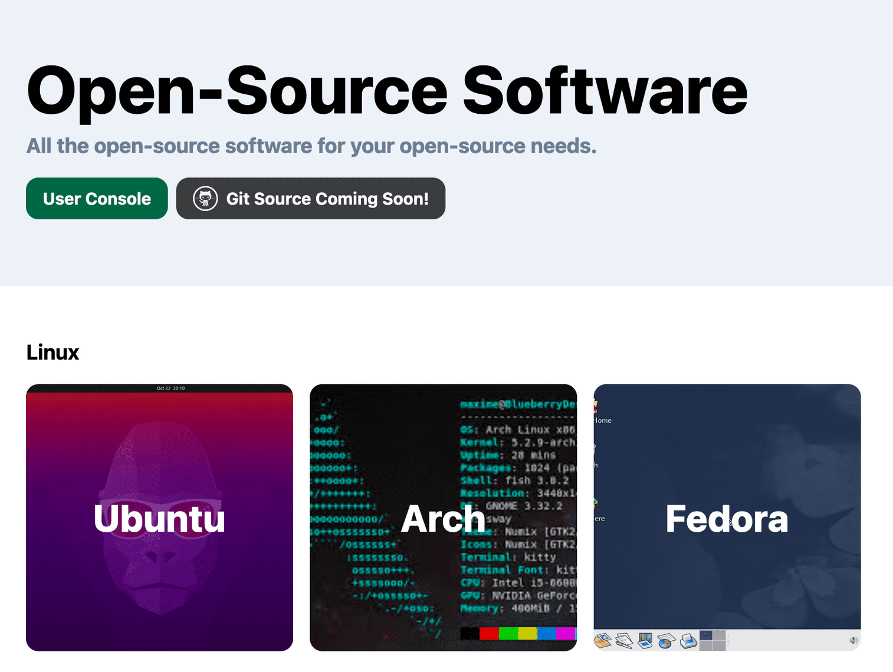Click the yellow color block in Arch terminal
893x672 pixels.
527,634
